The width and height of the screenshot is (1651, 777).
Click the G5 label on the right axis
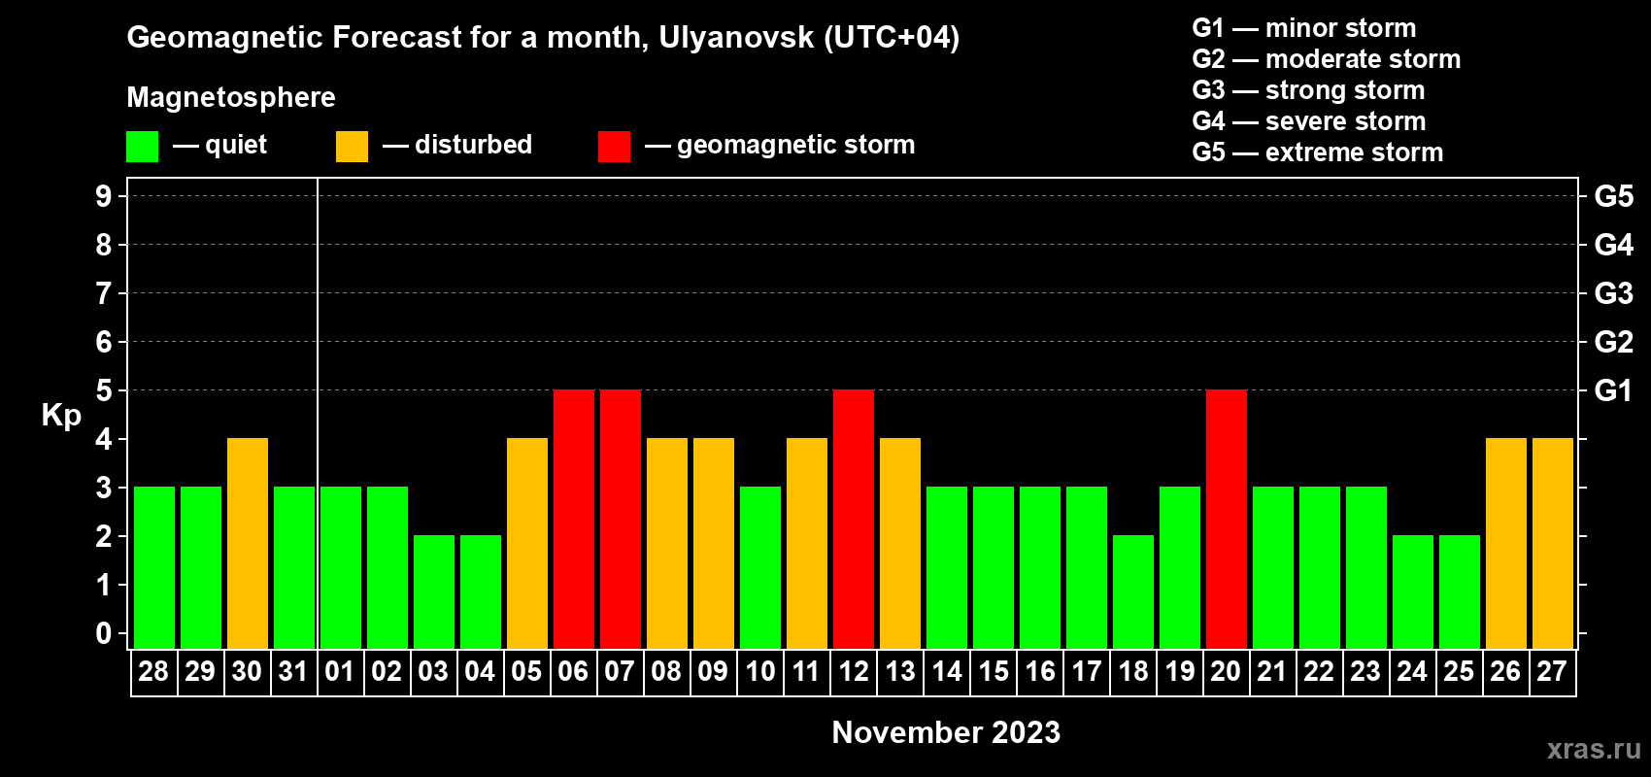(1614, 196)
